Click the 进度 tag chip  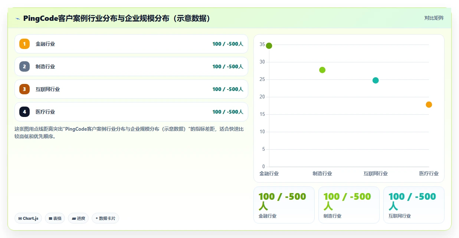point(78,218)
